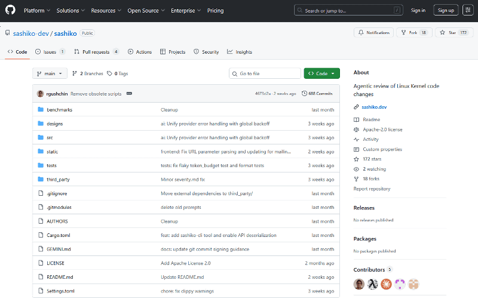Open the Notifications subscription button

tap(373, 33)
